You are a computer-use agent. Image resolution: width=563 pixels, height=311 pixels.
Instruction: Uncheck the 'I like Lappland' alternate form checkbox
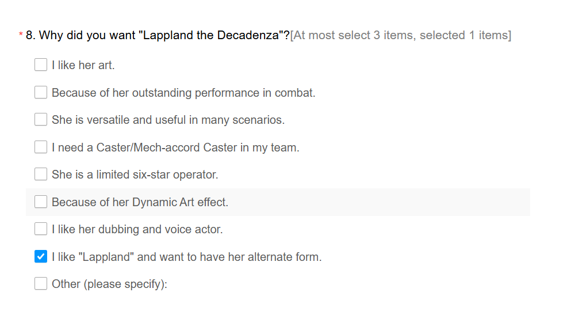pos(41,256)
